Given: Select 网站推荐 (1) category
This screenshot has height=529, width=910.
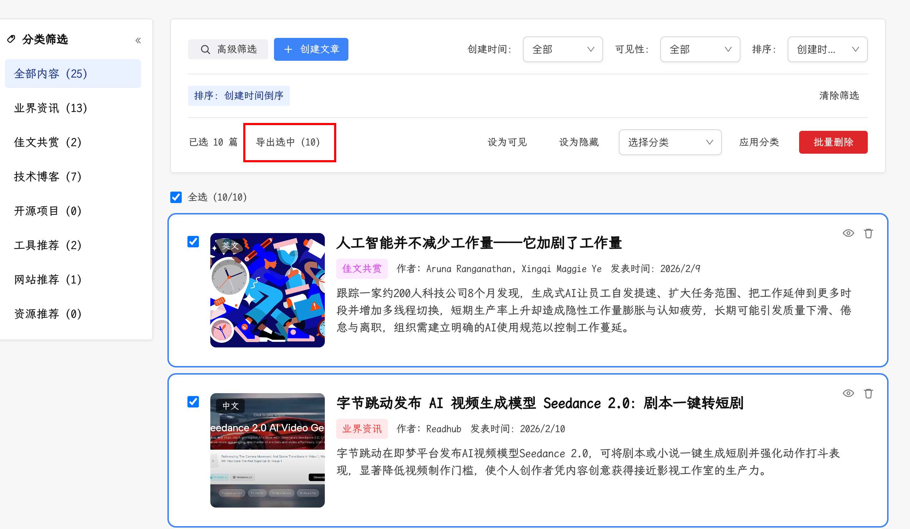Looking at the screenshot, I should [73, 279].
